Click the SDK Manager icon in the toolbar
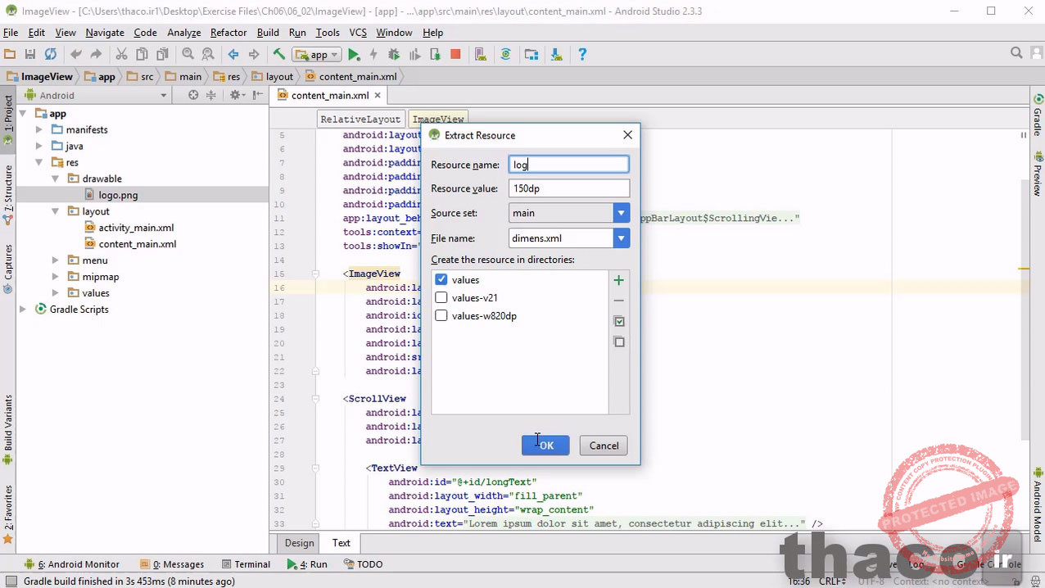The image size is (1045, 588). [531, 55]
